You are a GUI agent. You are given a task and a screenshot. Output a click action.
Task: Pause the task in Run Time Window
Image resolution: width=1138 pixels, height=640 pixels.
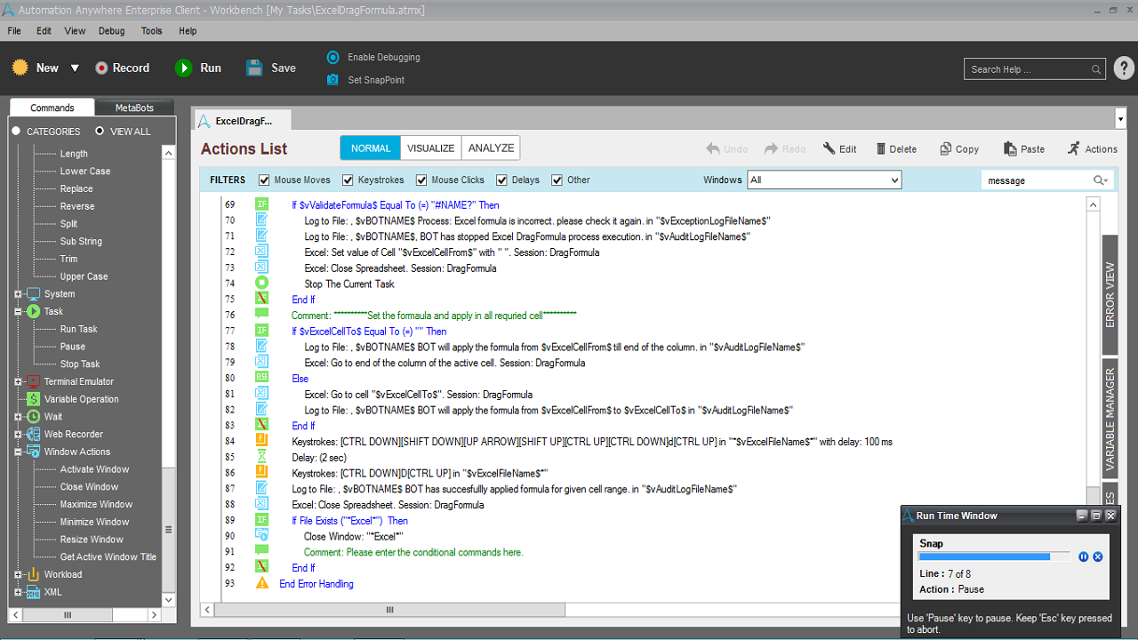pyautogui.click(x=1083, y=556)
